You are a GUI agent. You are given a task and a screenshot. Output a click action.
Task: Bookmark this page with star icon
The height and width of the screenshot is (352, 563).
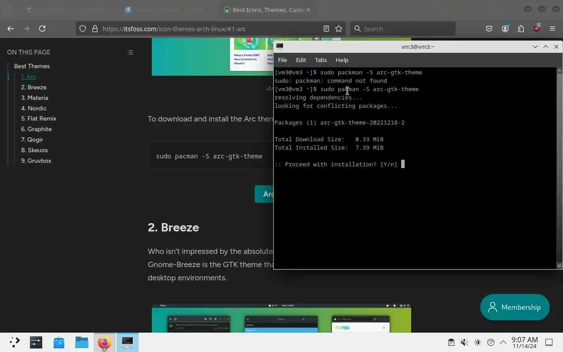pos(339,29)
